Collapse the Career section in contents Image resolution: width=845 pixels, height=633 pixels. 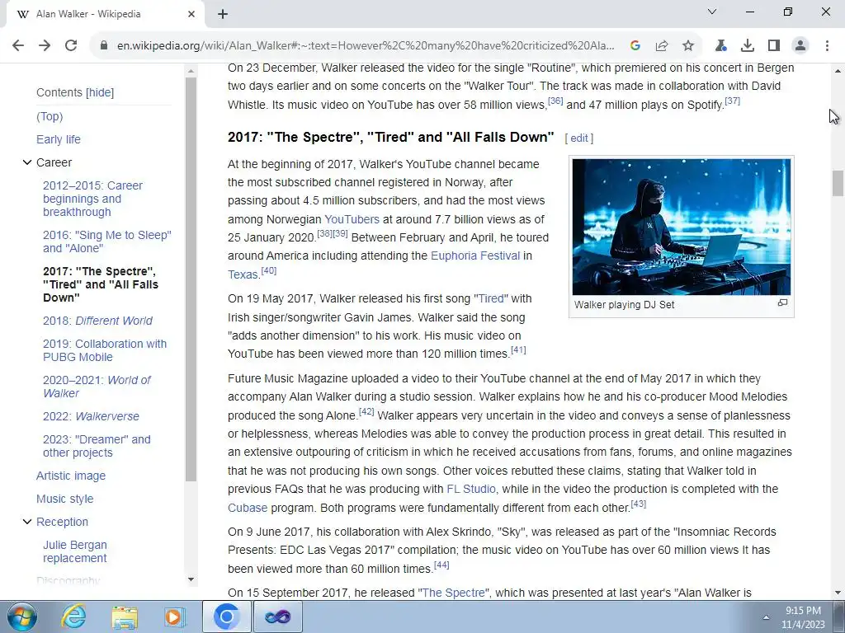(x=27, y=162)
